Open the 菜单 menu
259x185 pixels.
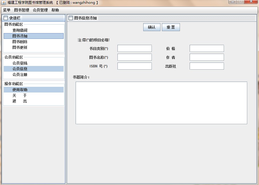coord(7,10)
